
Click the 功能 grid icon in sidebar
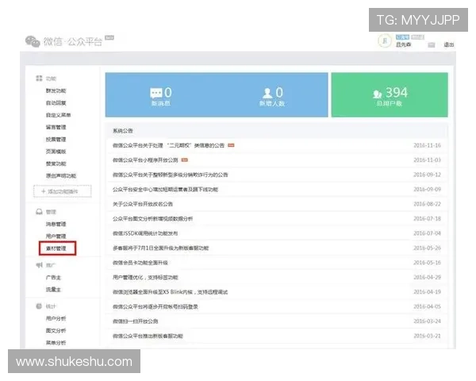(x=39, y=79)
